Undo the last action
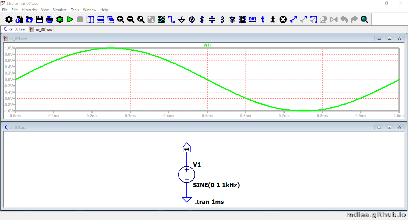 344,20
